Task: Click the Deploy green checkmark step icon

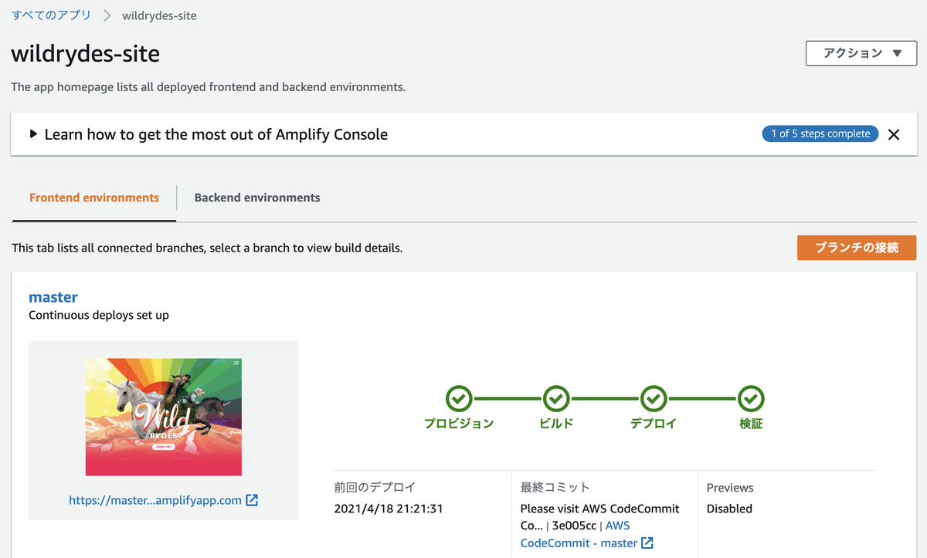Action: coord(654,399)
